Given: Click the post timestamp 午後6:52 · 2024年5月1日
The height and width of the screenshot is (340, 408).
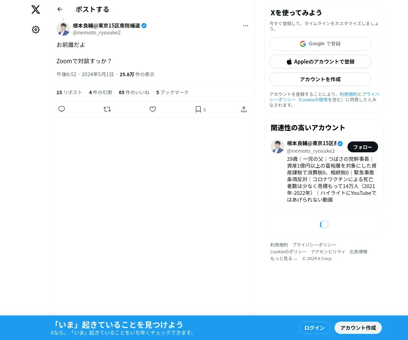Looking at the screenshot, I should click(85, 74).
